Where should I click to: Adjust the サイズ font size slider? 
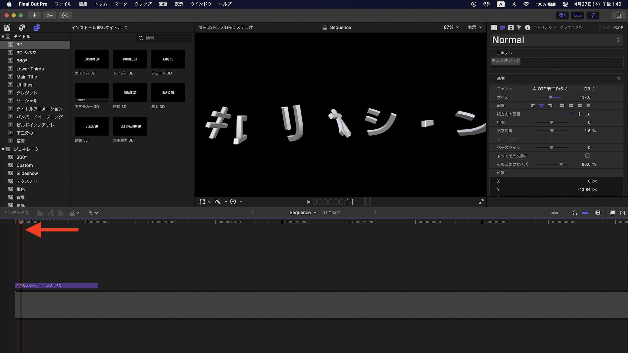click(x=550, y=97)
